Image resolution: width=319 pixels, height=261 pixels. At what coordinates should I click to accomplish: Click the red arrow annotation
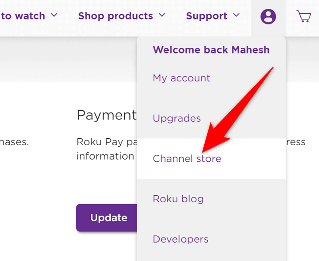pos(237,110)
